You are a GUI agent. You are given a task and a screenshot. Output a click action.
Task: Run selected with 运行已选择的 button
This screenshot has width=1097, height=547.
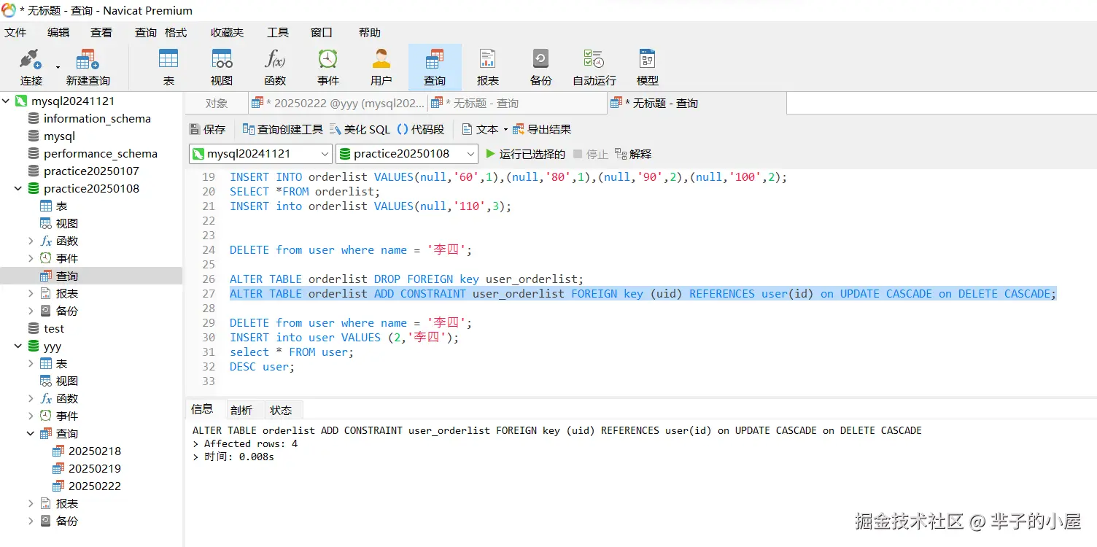click(525, 154)
